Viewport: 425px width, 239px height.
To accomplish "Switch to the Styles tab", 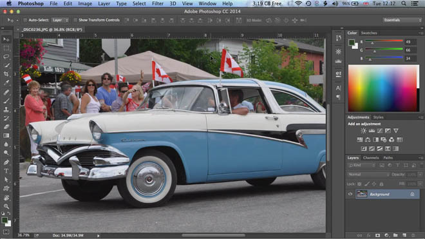I will click(x=378, y=117).
